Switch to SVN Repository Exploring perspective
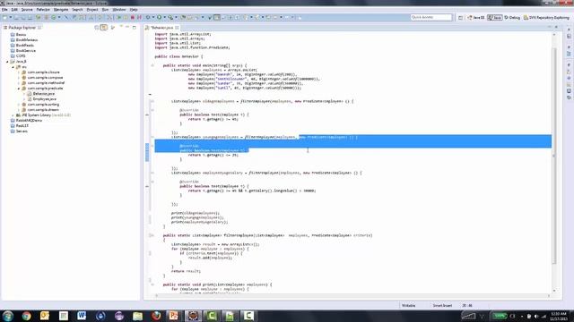The image size is (574, 322). click(x=546, y=17)
